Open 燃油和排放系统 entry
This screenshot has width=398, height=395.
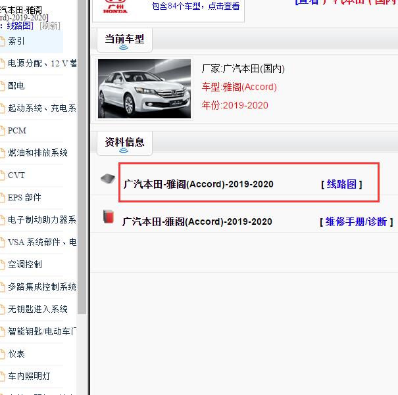[37, 152]
